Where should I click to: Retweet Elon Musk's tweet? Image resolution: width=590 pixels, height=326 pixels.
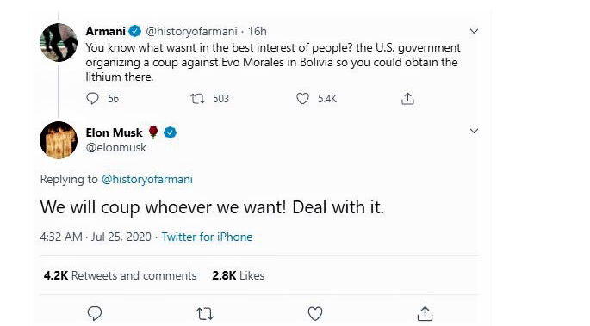click(205, 314)
